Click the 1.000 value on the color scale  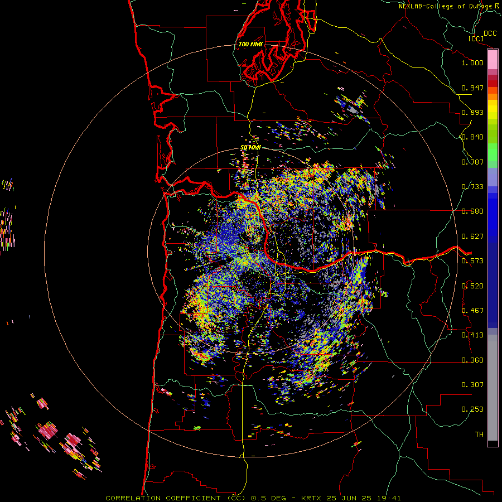pyautogui.click(x=472, y=62)
